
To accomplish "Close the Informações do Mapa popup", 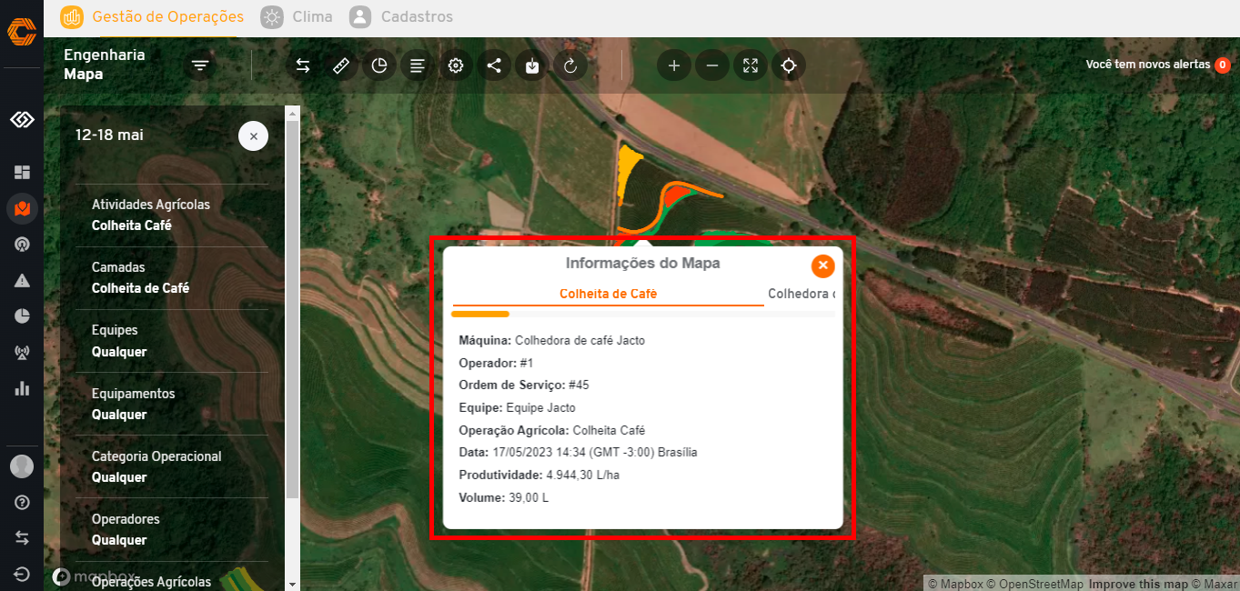I will pos(822,265).
